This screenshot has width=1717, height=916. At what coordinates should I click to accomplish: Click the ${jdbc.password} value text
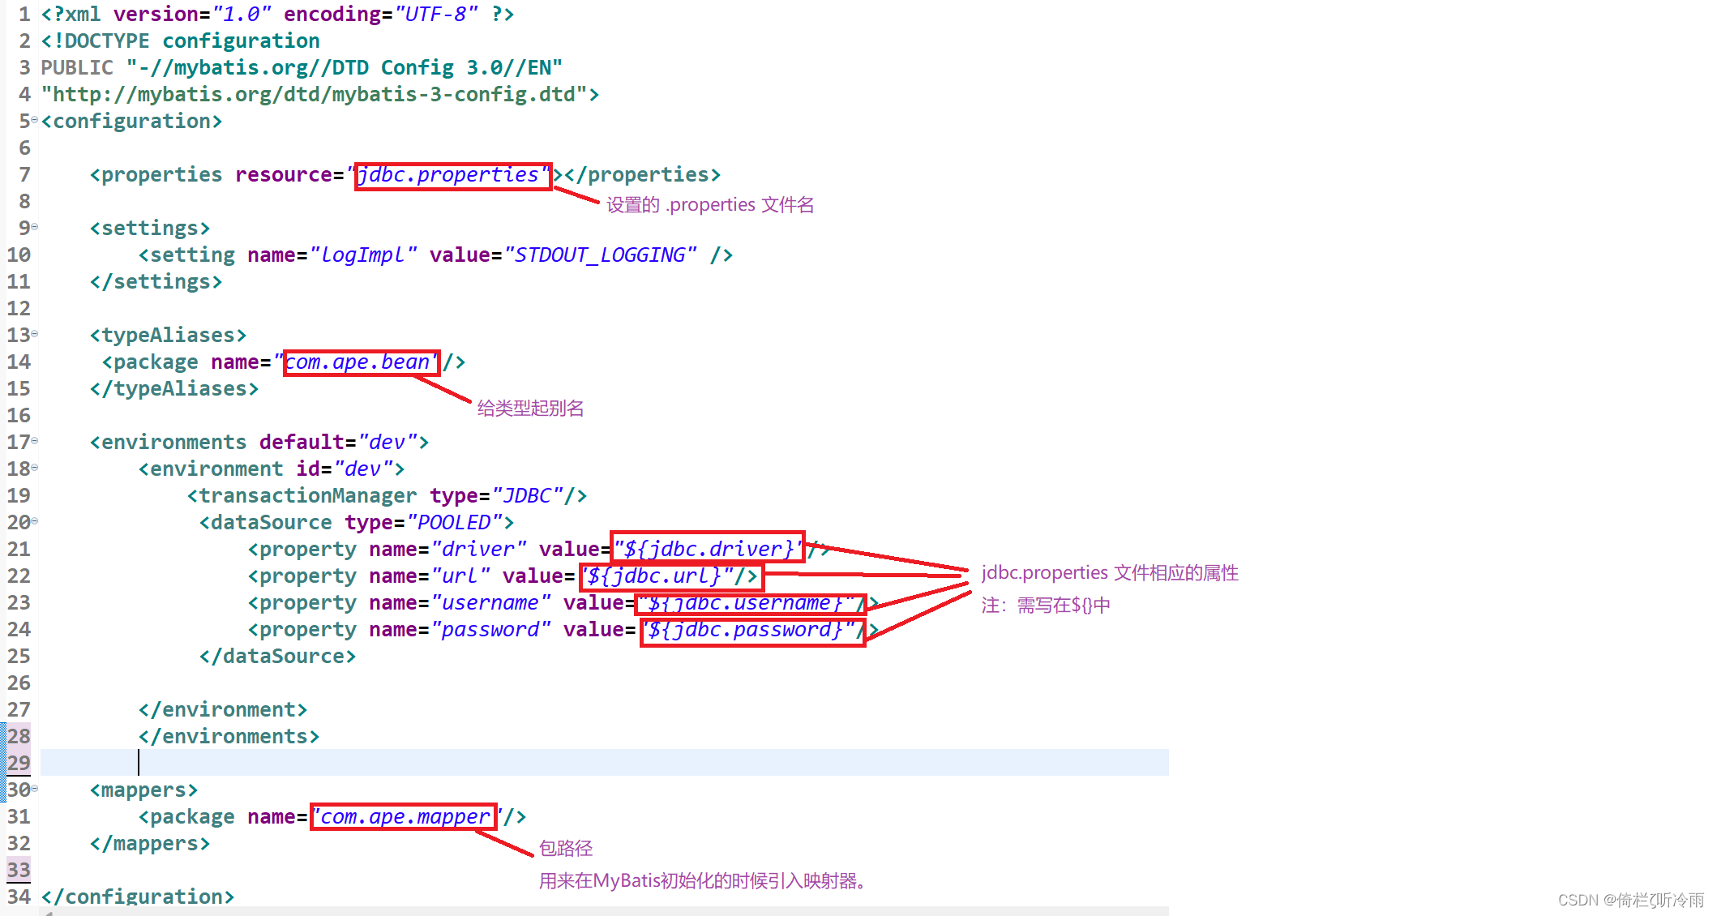pyautogui.click(x=746, y=630)
